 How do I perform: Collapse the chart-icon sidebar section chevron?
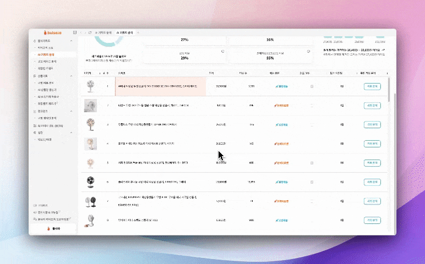tap(71, 111)
